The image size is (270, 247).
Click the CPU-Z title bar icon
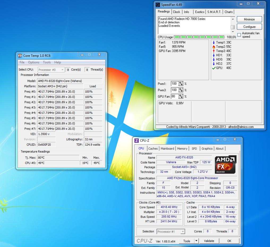click(x=136, y=140)
